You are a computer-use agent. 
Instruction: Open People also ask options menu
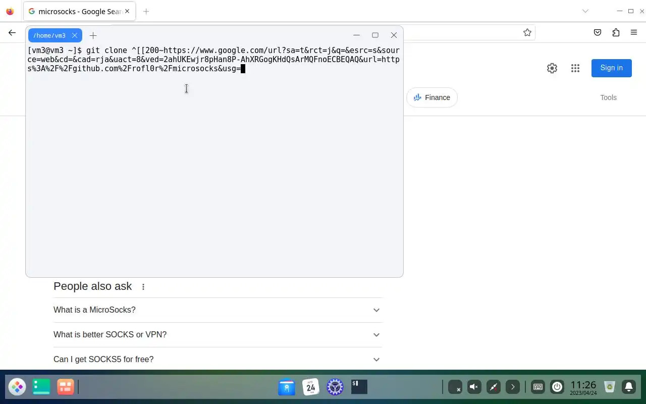pos(143,287)
